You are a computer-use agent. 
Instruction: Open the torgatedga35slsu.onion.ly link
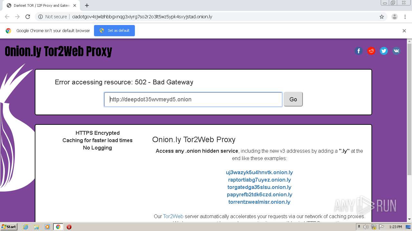pyautogui.click(x=259, y=187)
